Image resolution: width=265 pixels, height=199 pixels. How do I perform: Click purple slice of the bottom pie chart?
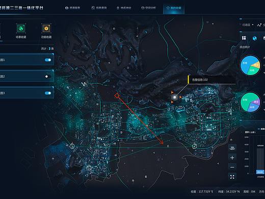(x=256, y=102)
